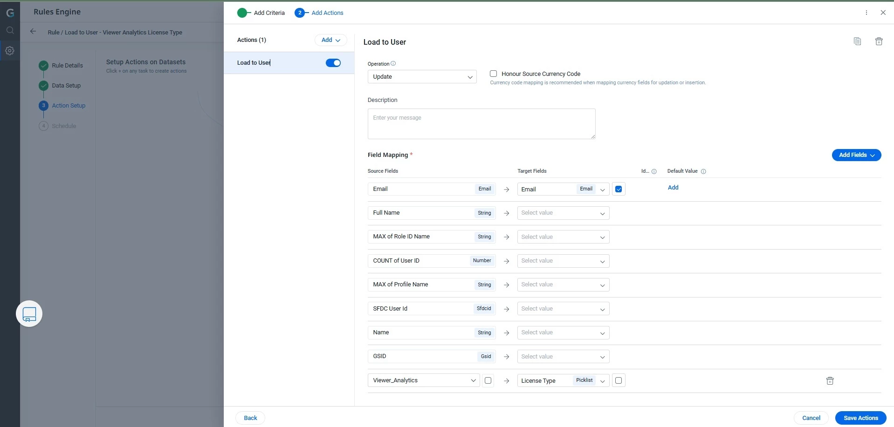Viewport: 894px width, 427px height.
Task: Open the administration gear icon
Action: tap(10, 51)
